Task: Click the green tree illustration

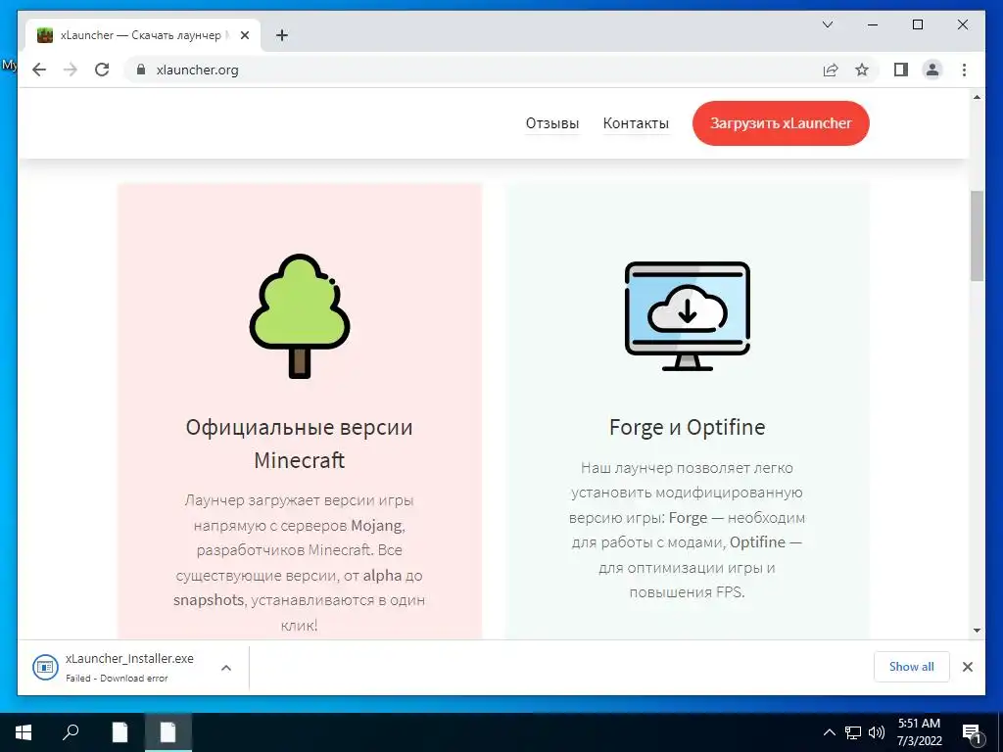Action: pos(300,316)
